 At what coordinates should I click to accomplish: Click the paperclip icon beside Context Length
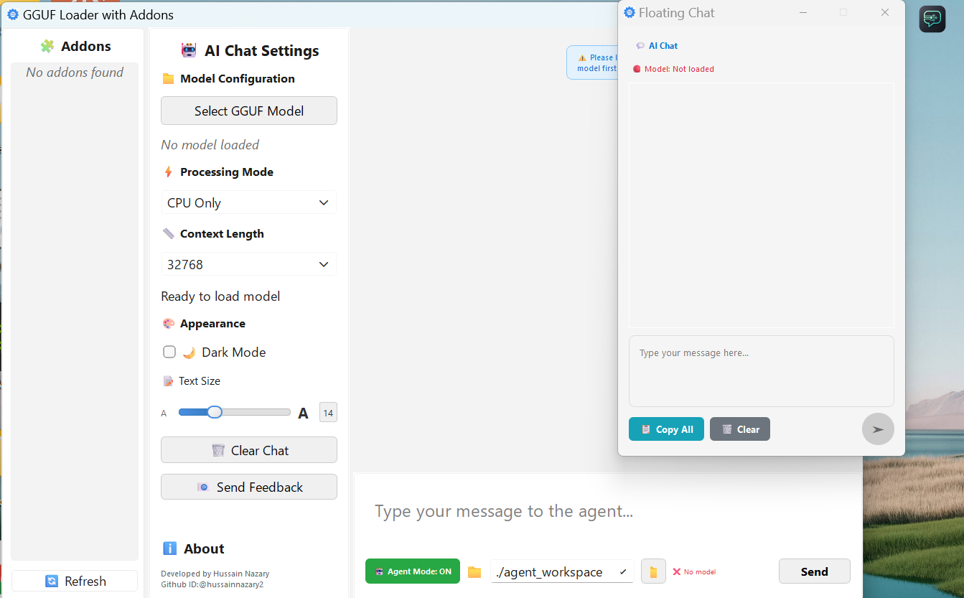169,233
